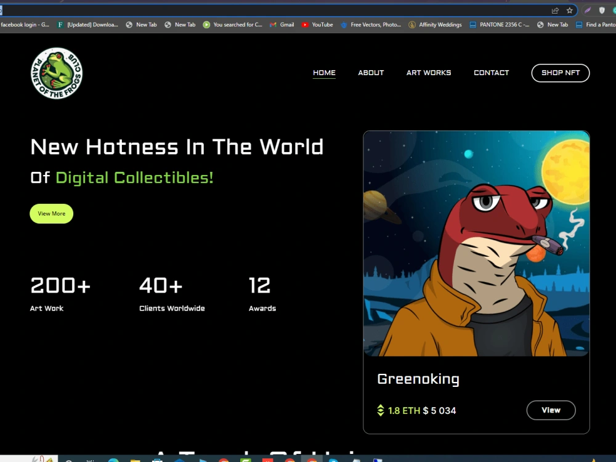Open the You searched for C... bookmark

(233, 25)
